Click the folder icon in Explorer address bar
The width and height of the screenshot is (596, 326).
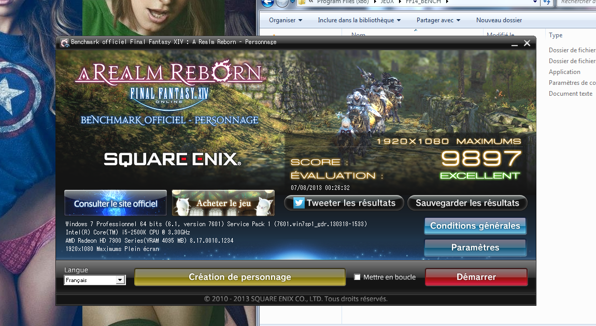tap(302, 2)
